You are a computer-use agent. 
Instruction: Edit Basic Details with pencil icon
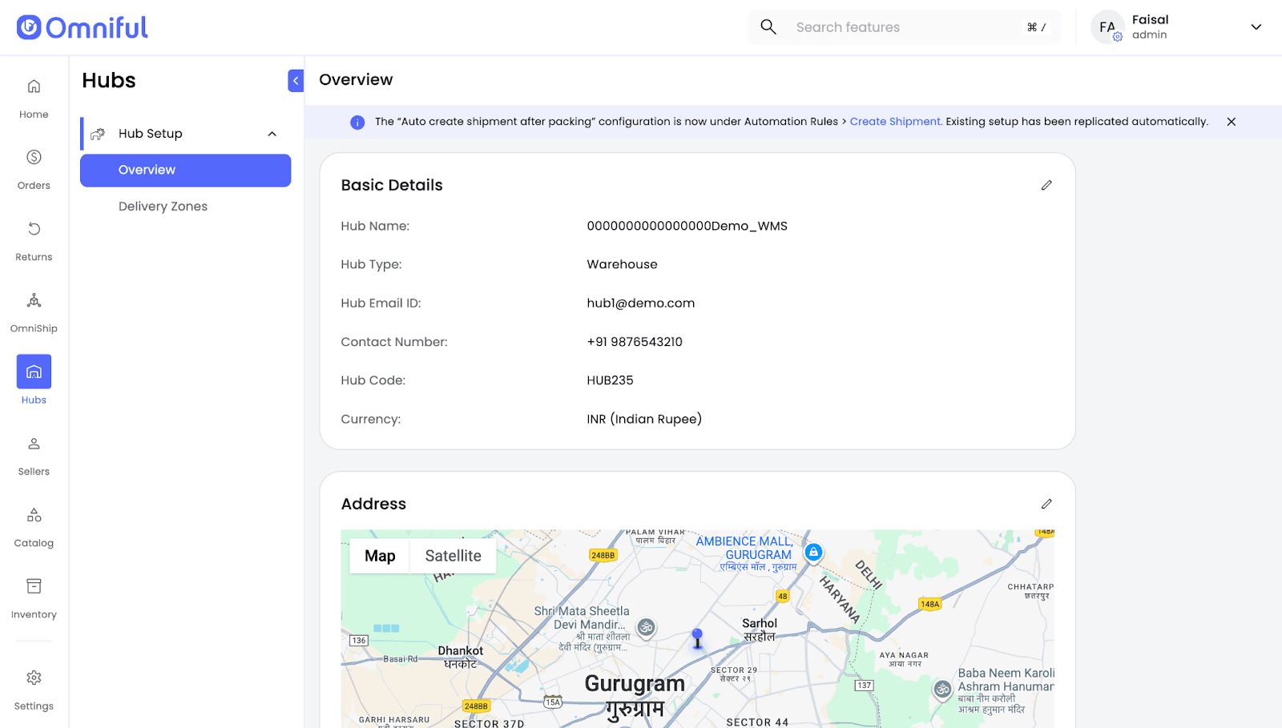click(1046, 185)
